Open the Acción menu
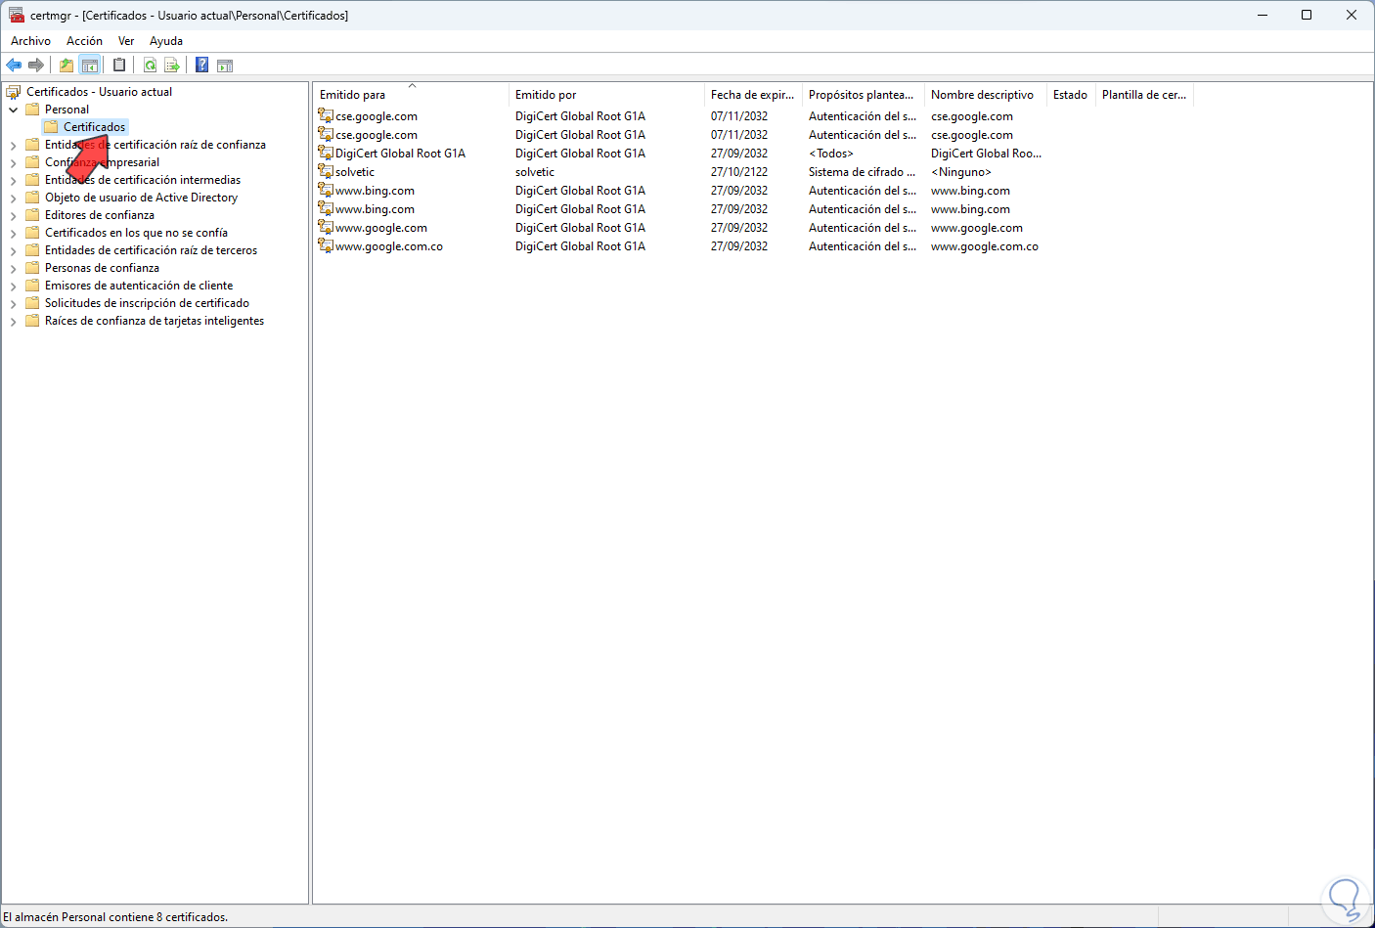Screen dimensions: 1375x928 pos(84,41)
